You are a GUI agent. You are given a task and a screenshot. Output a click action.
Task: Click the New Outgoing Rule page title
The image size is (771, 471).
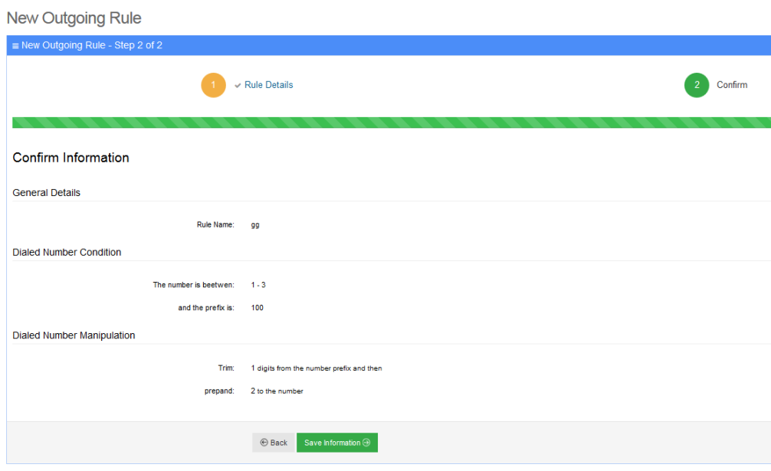point(74,18)
